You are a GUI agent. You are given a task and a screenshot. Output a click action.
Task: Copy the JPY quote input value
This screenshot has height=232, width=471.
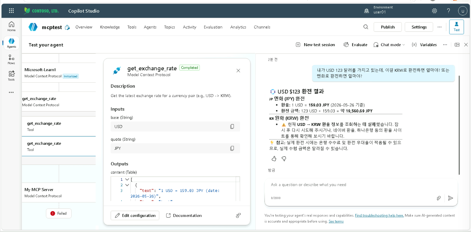tap(232, 148)
